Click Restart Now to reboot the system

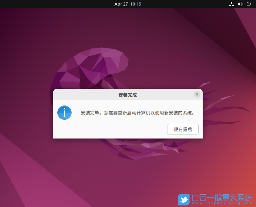[x=183, y=129]
